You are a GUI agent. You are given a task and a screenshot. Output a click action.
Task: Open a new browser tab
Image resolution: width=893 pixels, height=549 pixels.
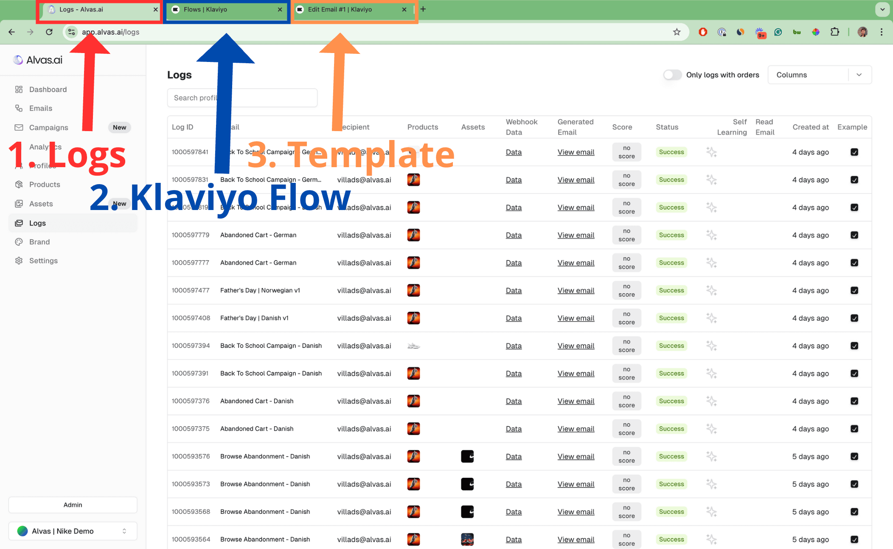pos(423,9)
